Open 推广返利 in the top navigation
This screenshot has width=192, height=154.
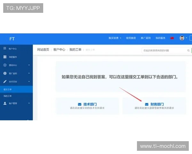146,38
